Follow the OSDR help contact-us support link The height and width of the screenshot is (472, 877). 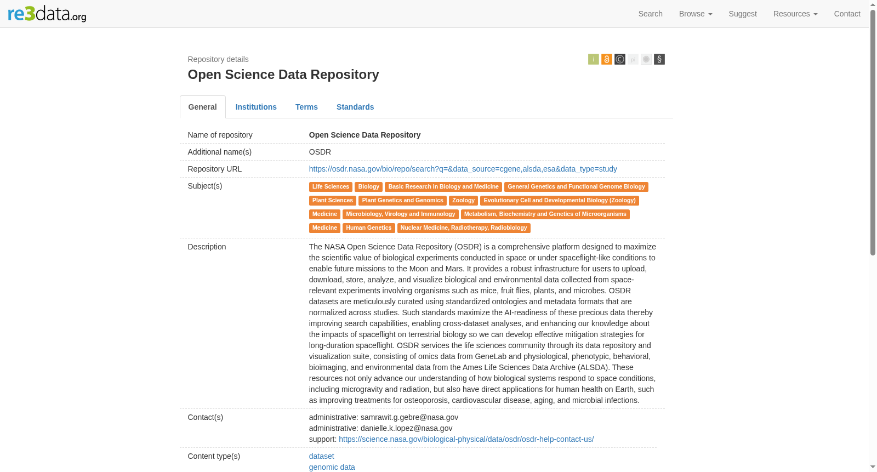click(466, 439)
